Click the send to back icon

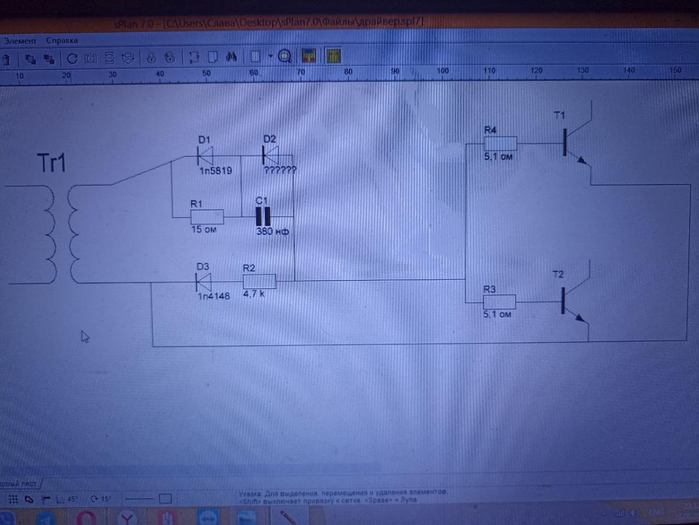click(50, 58)
